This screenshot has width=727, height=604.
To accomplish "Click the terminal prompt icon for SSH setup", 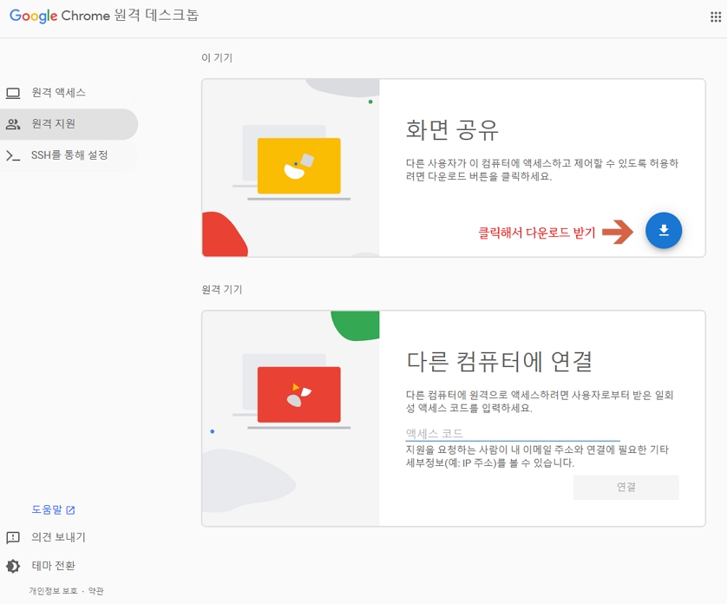I will pos(13,156).
